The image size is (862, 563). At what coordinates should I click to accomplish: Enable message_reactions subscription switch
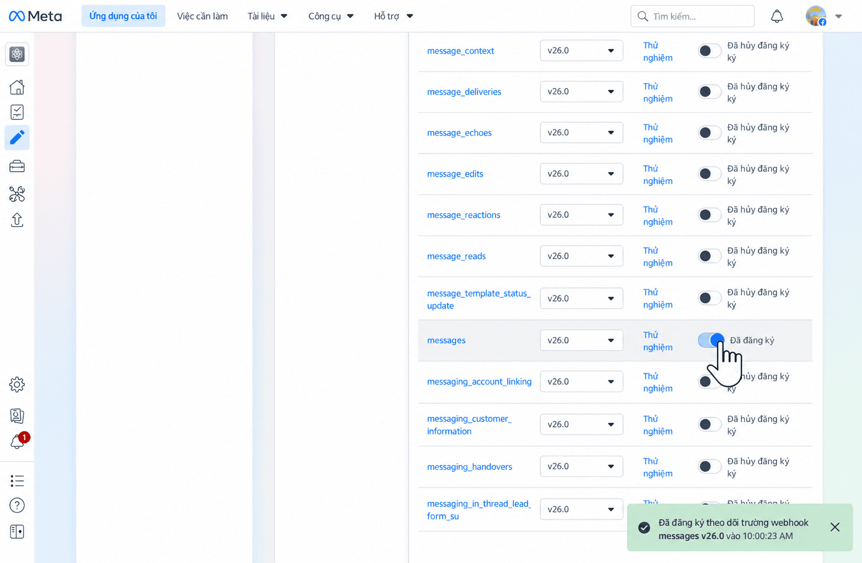[709, 215]
